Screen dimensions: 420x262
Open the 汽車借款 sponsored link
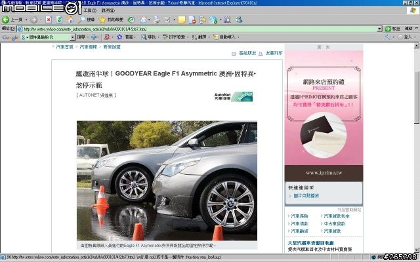tap(299, 223)
